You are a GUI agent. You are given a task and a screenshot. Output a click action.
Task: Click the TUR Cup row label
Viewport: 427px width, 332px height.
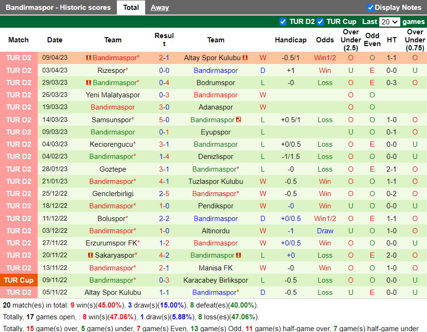click(x=19, y=280)
